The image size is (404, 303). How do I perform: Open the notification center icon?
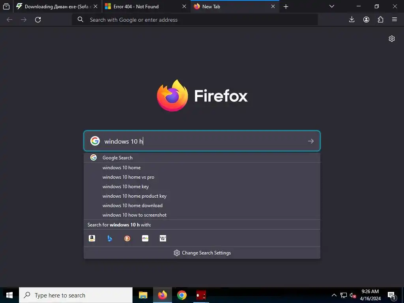(x=392, y=295)
